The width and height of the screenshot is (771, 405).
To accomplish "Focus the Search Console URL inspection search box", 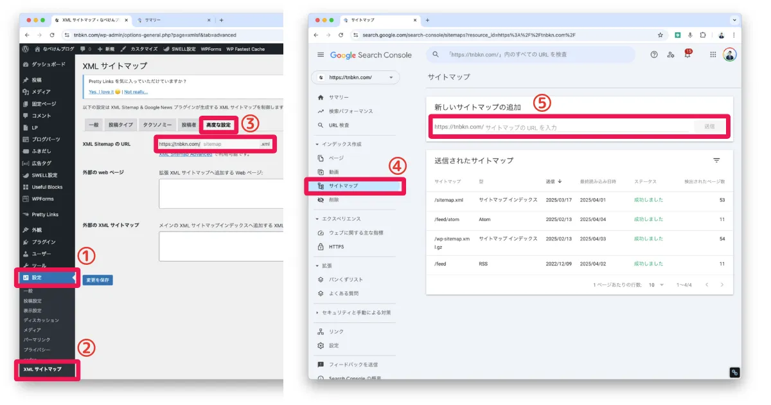I will click(531, 55).
